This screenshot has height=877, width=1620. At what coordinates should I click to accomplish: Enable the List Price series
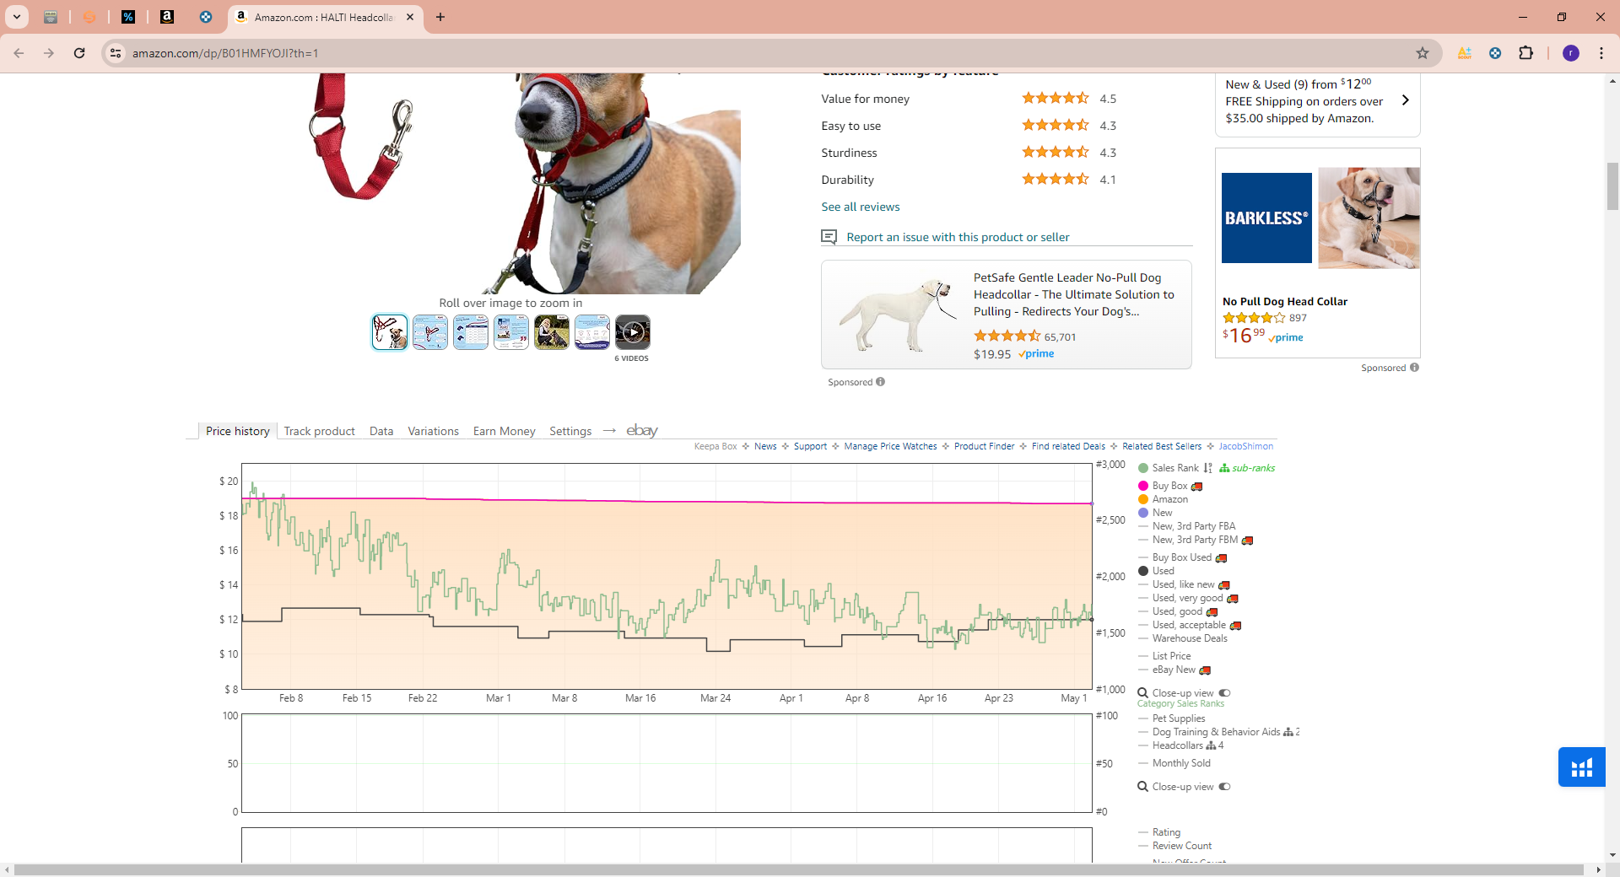tap(1164, 656)
